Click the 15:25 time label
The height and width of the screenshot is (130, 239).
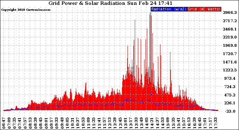click(x=173, y=123)
